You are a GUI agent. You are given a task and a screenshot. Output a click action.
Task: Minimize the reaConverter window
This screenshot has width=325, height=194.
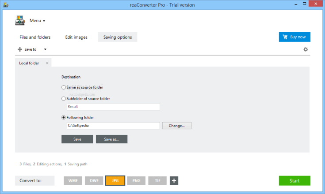tap(296, 4)
